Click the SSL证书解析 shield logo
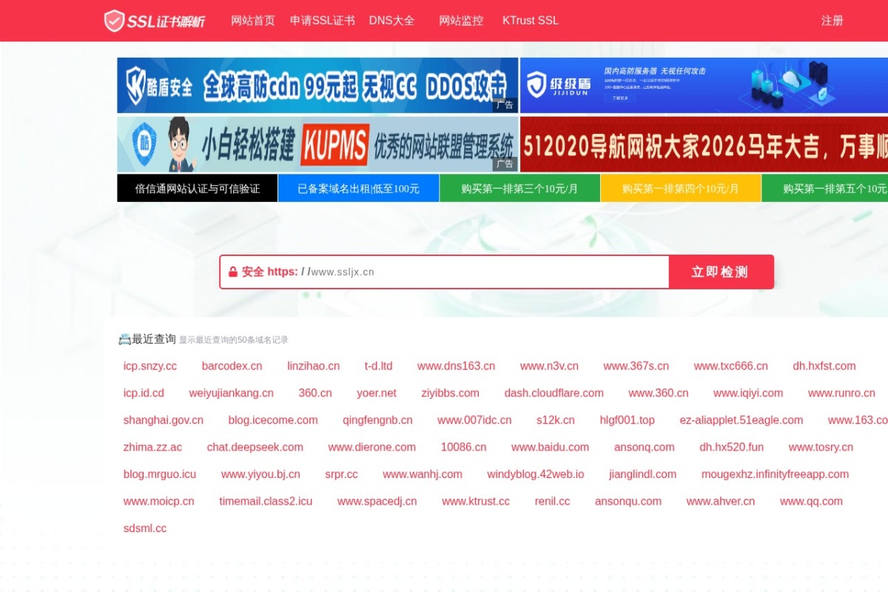The image size is (888, 592). coord(115,20)
